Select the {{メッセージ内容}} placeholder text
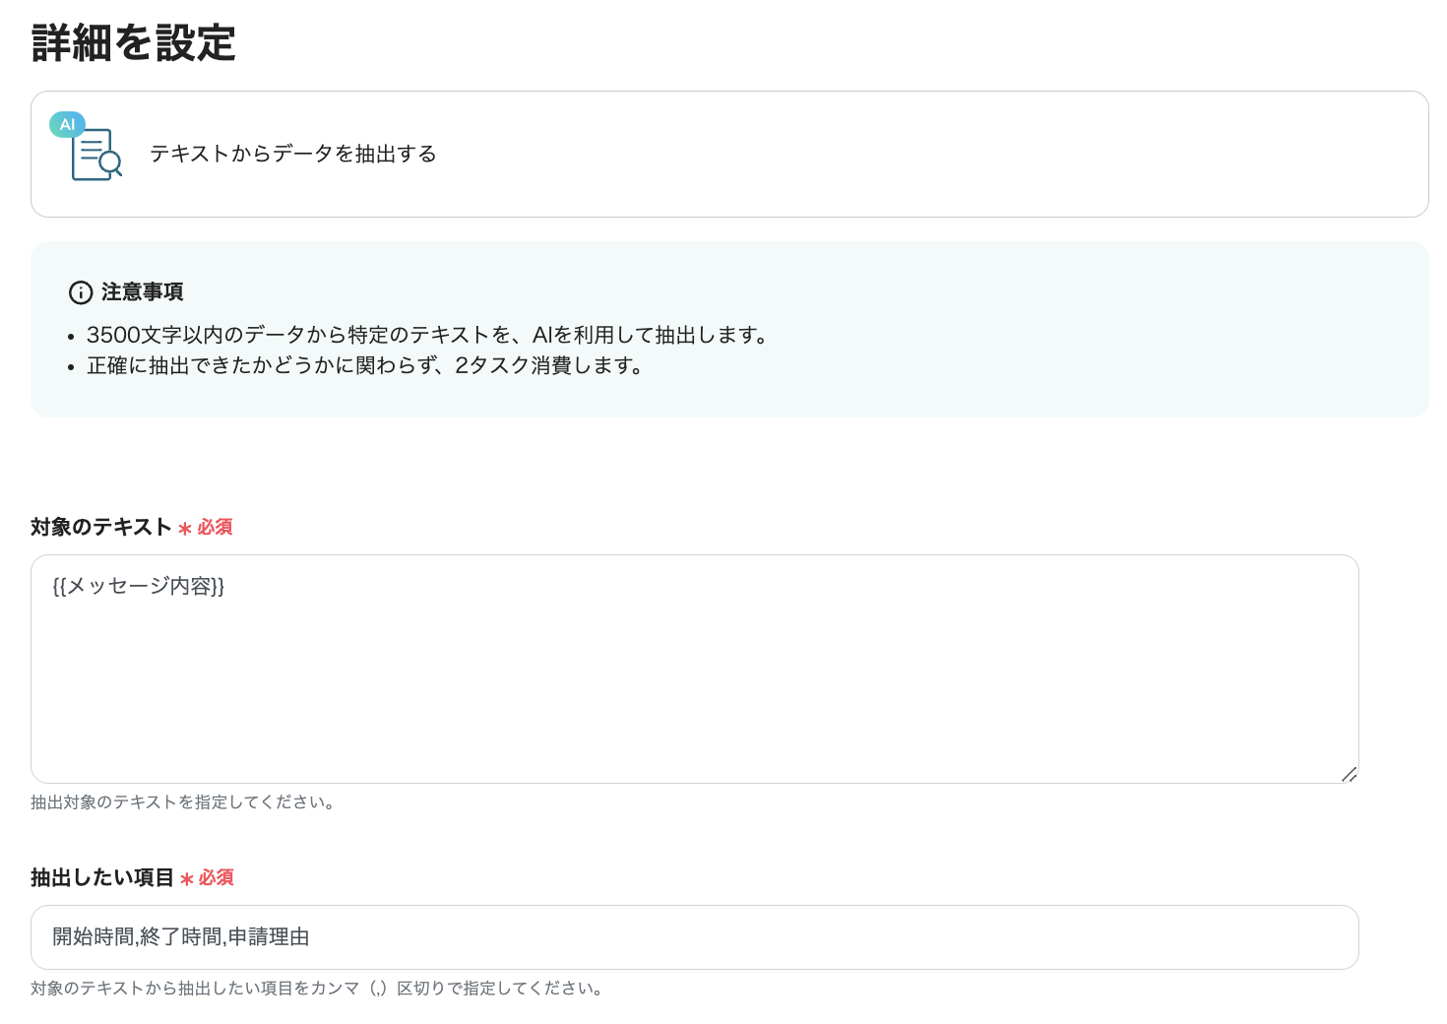Viewport: 1447px width, 1024px height. [137, 586]
